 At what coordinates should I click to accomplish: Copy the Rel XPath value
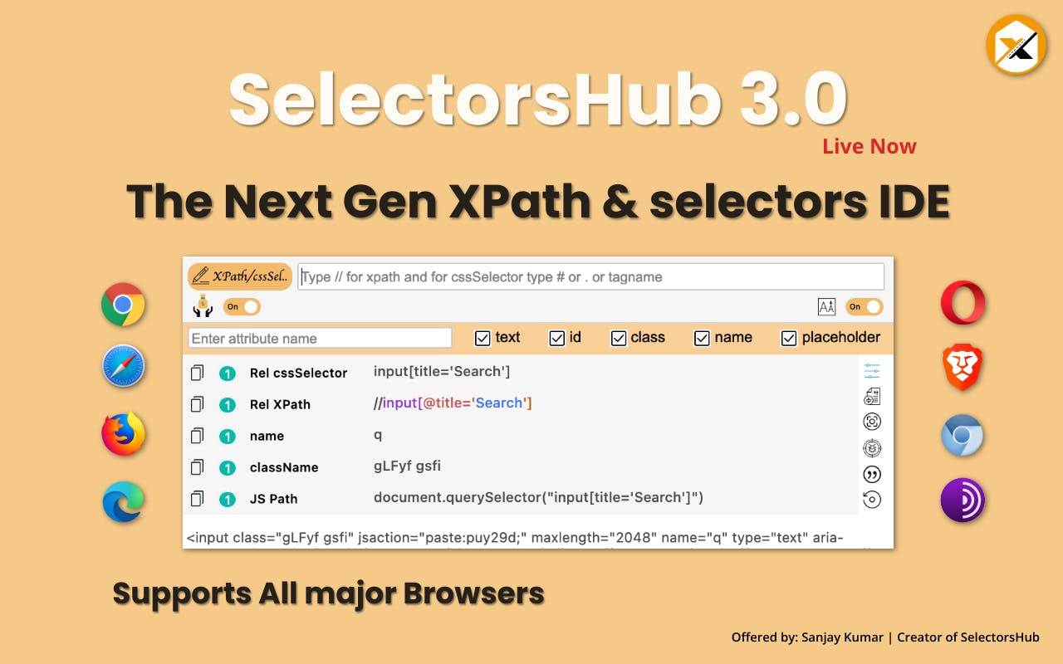point(197,404)
